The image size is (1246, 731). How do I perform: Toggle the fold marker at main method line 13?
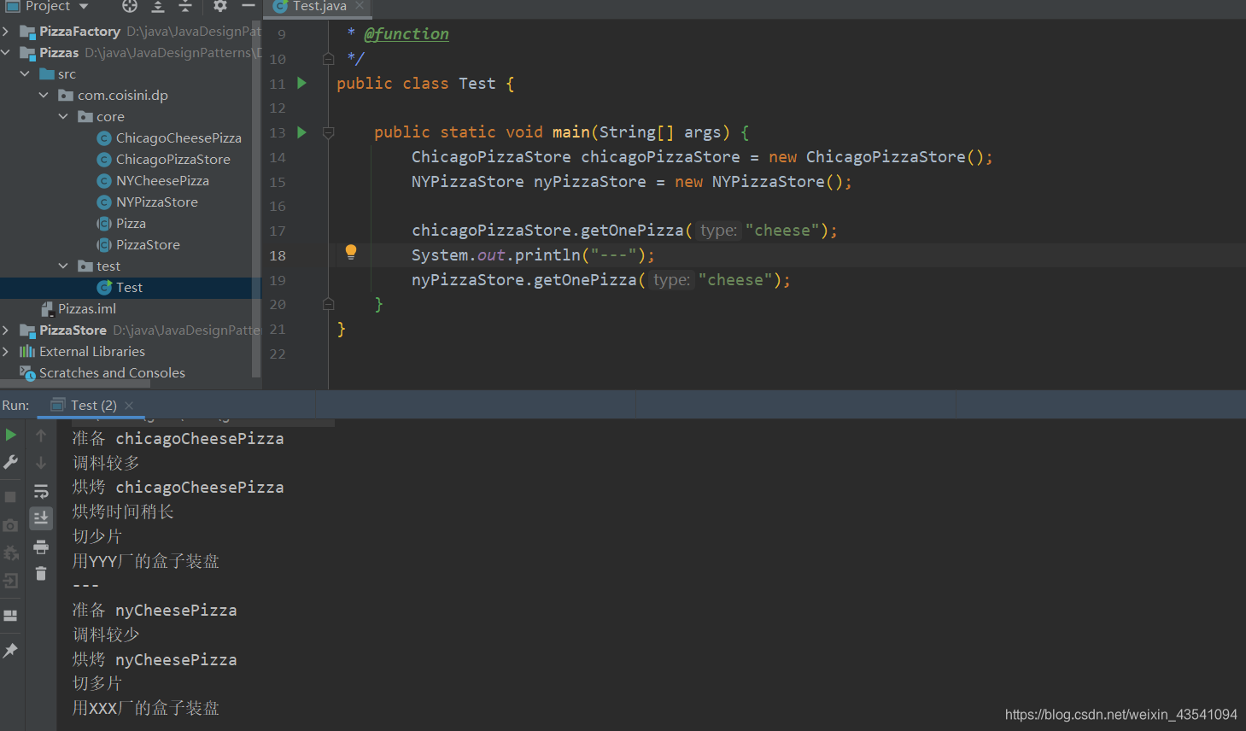[x=328, y=133]
